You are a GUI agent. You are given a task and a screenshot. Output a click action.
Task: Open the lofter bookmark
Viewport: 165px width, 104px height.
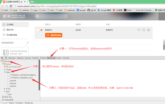coord(128,10)
